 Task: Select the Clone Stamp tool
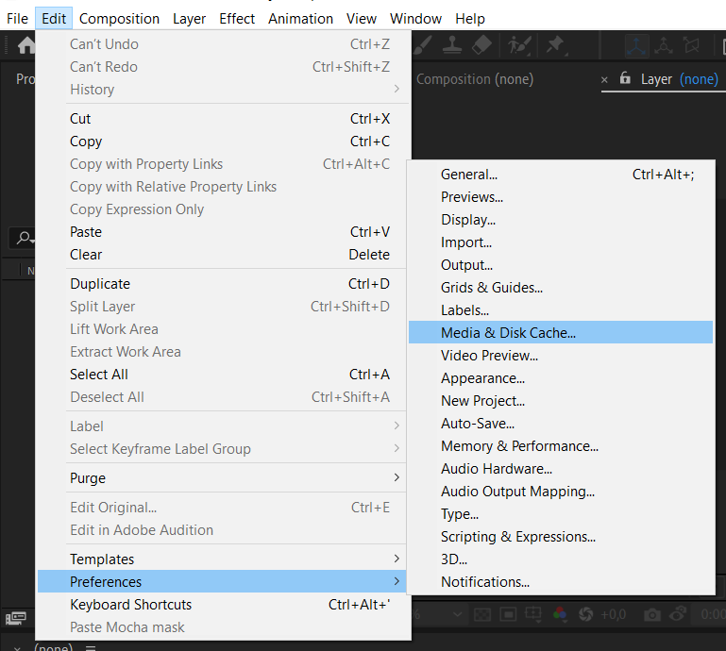coord(452,45)
